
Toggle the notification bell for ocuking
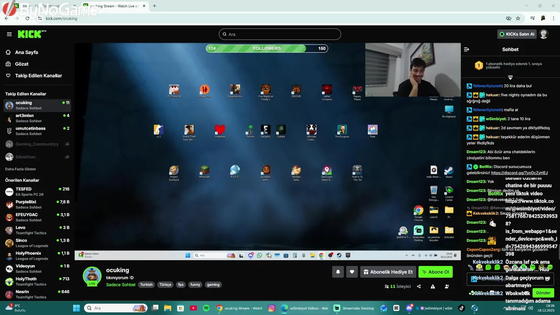[338, 272]
